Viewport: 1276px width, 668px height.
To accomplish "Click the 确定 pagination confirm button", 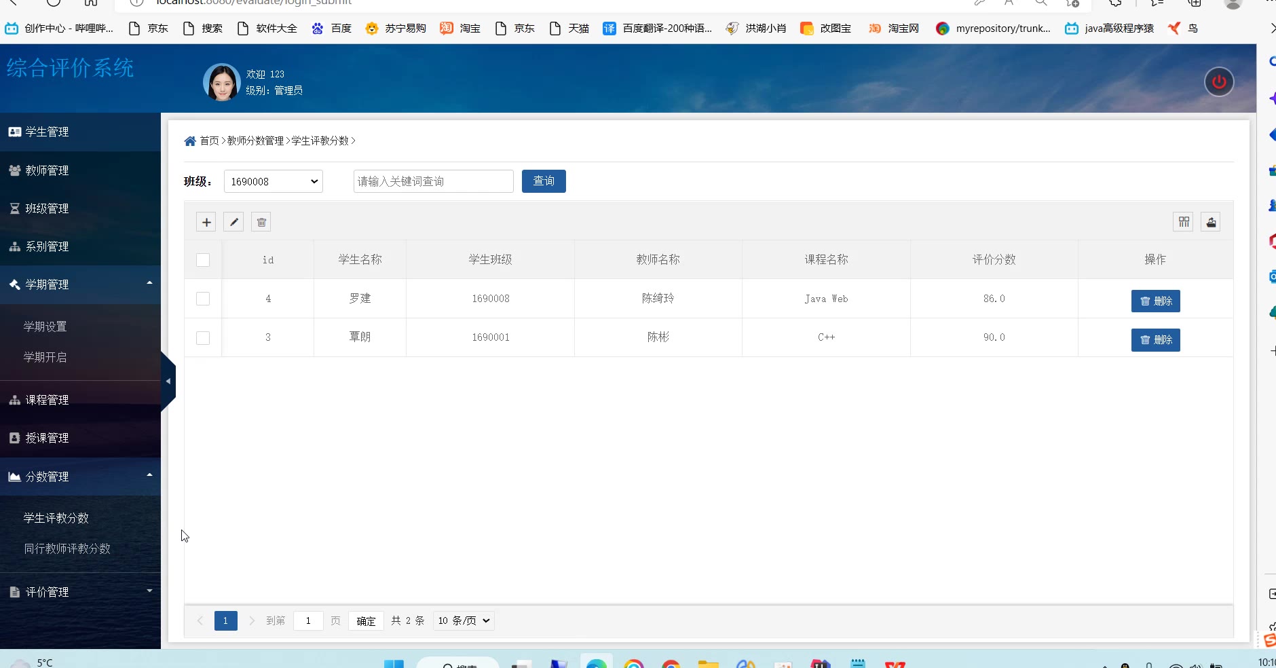I will (367, 620).
